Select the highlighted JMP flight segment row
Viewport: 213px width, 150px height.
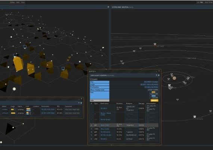pyautogui.click(x=124, y=125)
